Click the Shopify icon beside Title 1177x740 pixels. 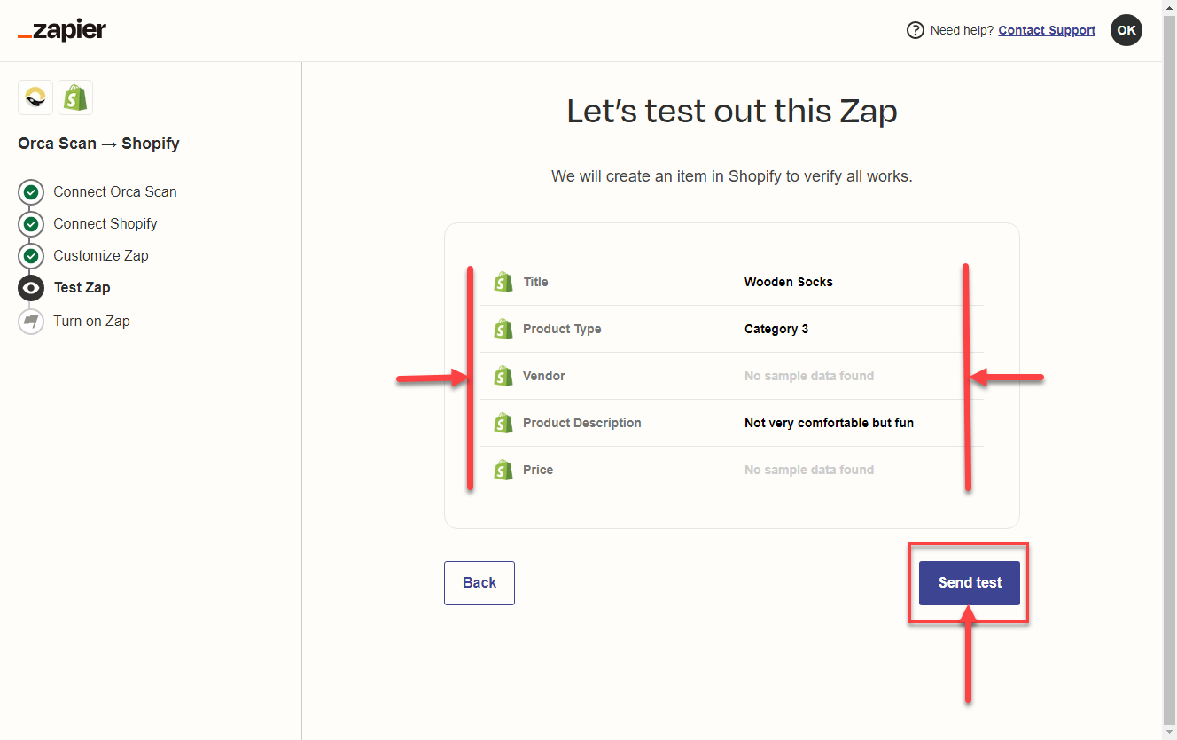[x=503, y=282]
